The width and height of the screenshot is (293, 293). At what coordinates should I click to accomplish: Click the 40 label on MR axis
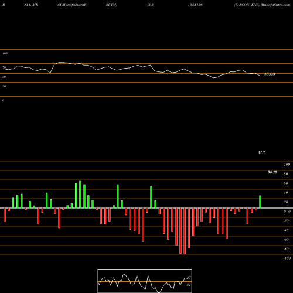(286, 193)
